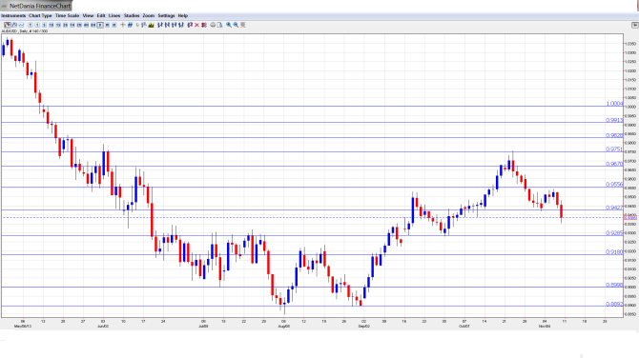Expand the Zoom menu
Image resolution: width=639 pixels, height=358 pixels.
149,16
